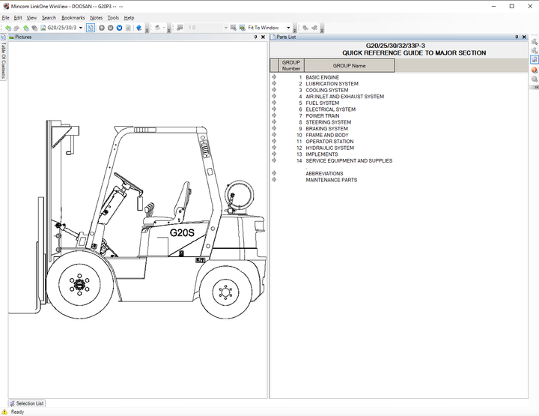Image resolution: width=539 pixels, height=416 pixels.
Task: Open the Bookmarks menu
Action: (x=73, y=17)
